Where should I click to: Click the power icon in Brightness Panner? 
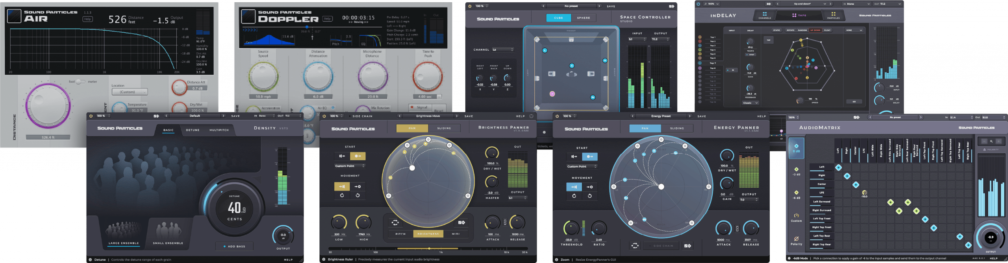[x=324, y=116]
